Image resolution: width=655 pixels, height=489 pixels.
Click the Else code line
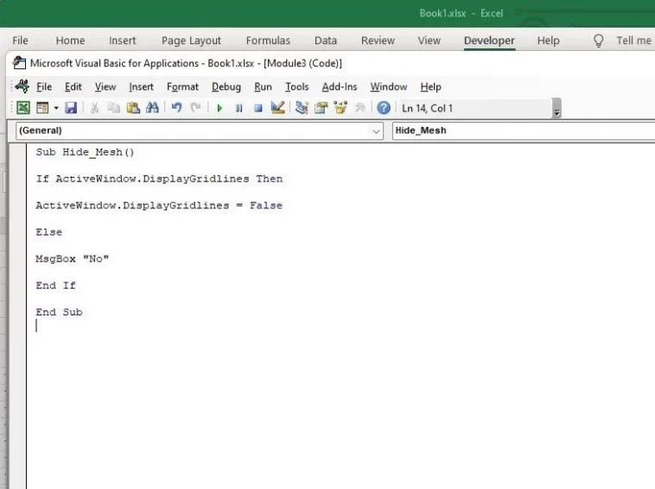(x=49, y=232)
